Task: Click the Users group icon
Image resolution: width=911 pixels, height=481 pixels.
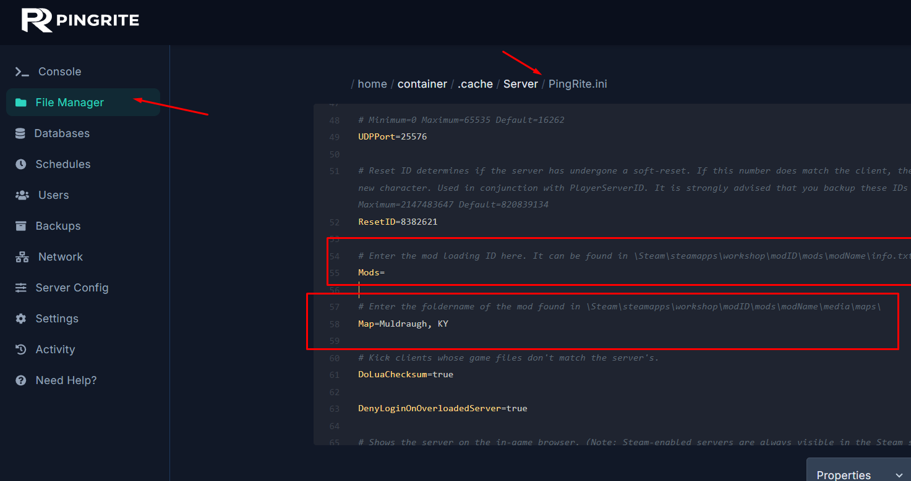Action: pyautogui.click(x=22, y=195)
